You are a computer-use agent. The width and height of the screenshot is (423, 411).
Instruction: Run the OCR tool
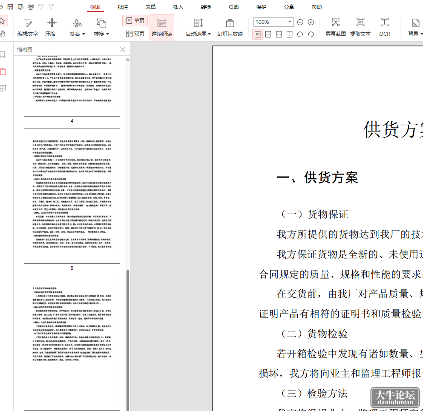pyautogui.click(x=385, y=27)
